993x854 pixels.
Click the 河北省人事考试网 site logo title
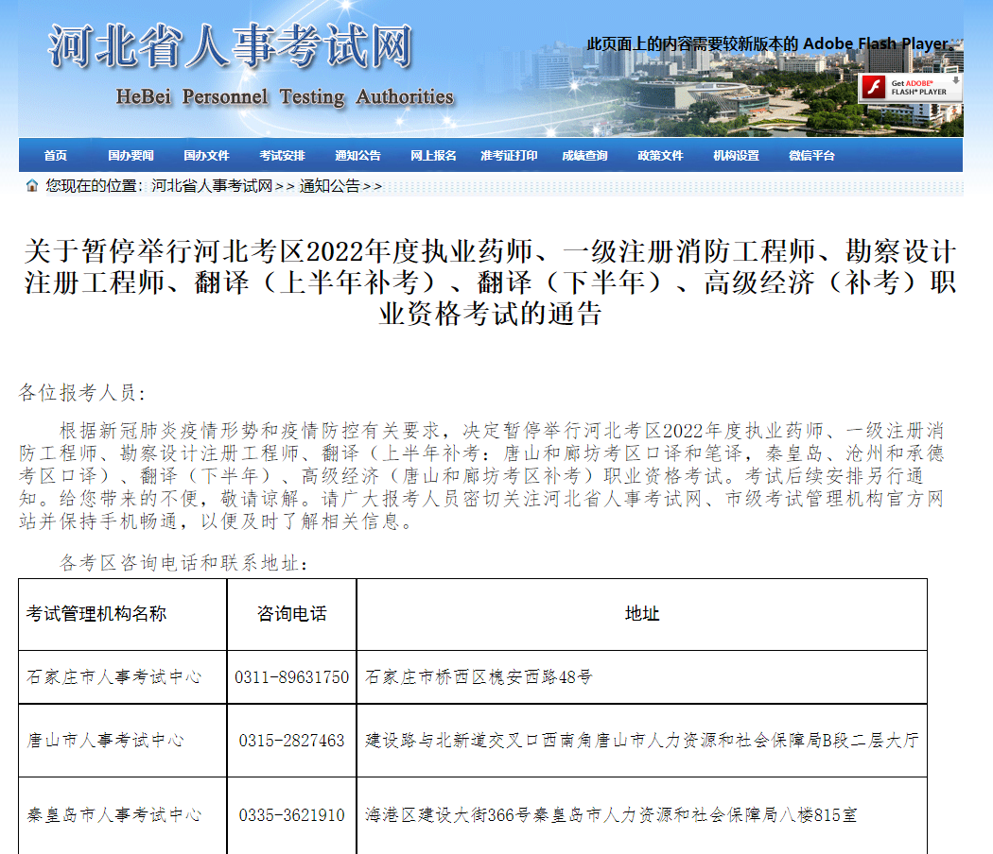click(231, 47)
